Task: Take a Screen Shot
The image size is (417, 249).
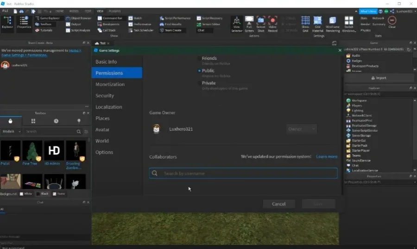Action: pos(260,24)
